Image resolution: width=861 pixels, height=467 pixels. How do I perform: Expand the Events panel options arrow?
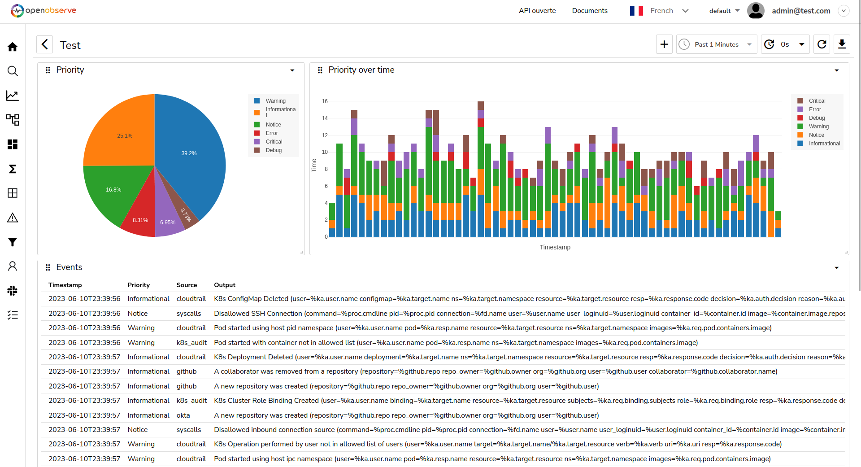[836, 268]
